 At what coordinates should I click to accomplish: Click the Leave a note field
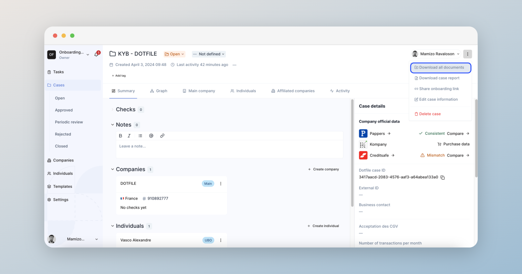coord(229,149)
